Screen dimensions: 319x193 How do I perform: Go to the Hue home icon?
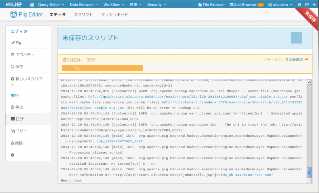(x=32, y=5)
